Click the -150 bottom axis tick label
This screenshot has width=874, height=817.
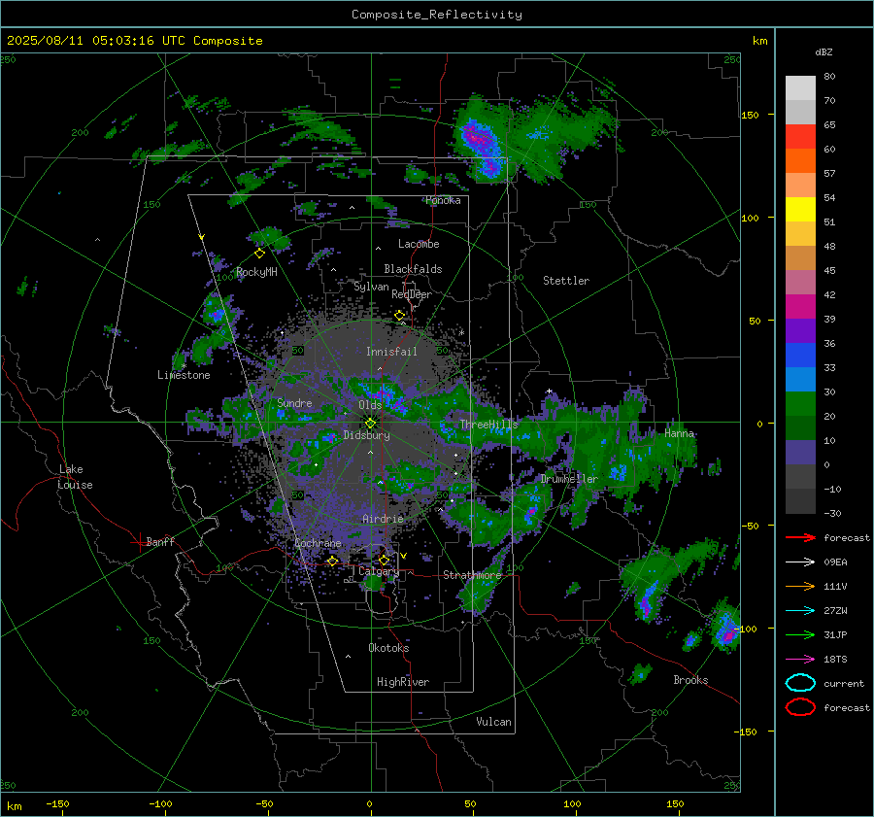pos(57,804)
